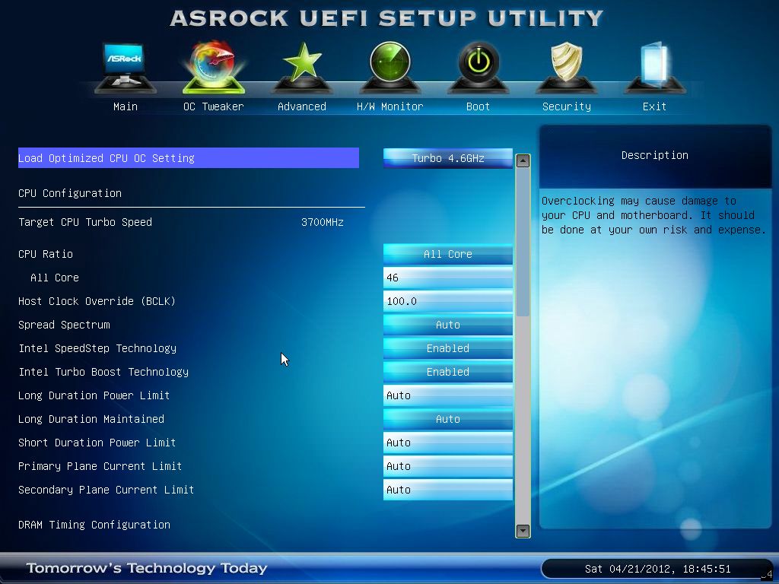Select Load Optimized CPU OC Setting row
Image resolution: width=779 pixels, height=584 pixels.
(x=189, y=158)
